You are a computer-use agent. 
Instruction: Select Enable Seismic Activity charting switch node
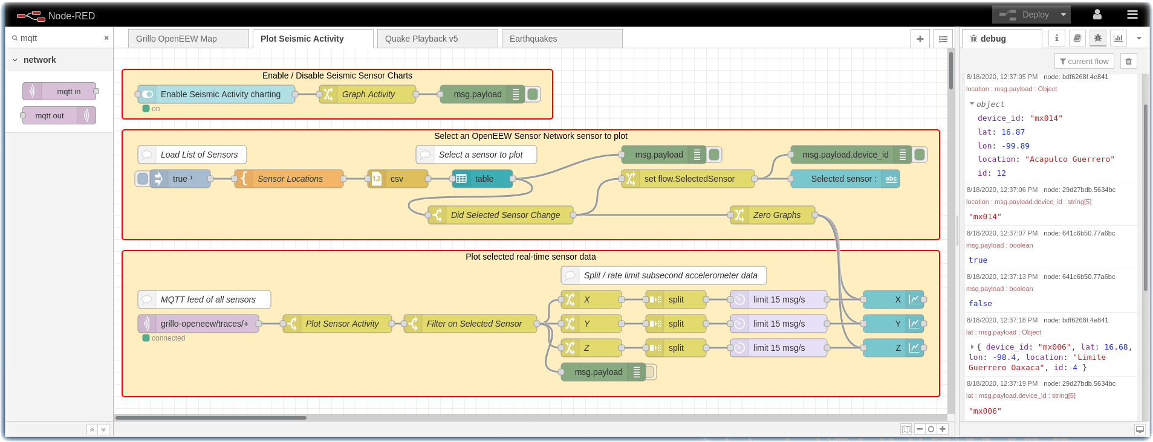(x=216, y=94)
